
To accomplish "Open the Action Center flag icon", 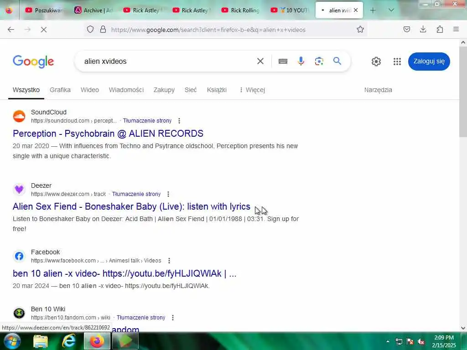I will point(410,342).
